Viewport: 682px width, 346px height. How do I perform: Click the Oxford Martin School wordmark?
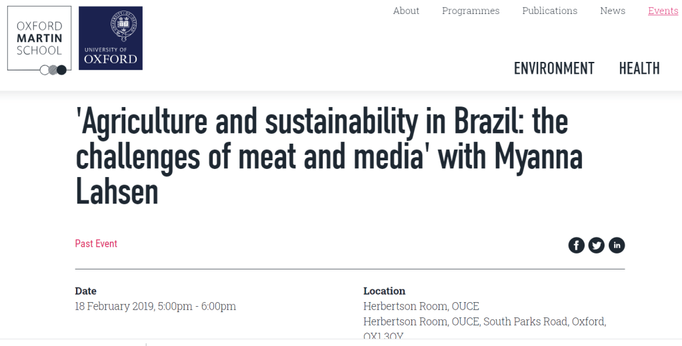(39, 39)
